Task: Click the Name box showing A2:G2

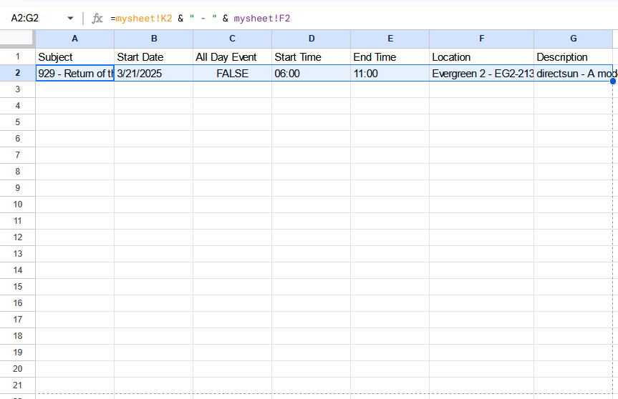Action: coord(25,18)
